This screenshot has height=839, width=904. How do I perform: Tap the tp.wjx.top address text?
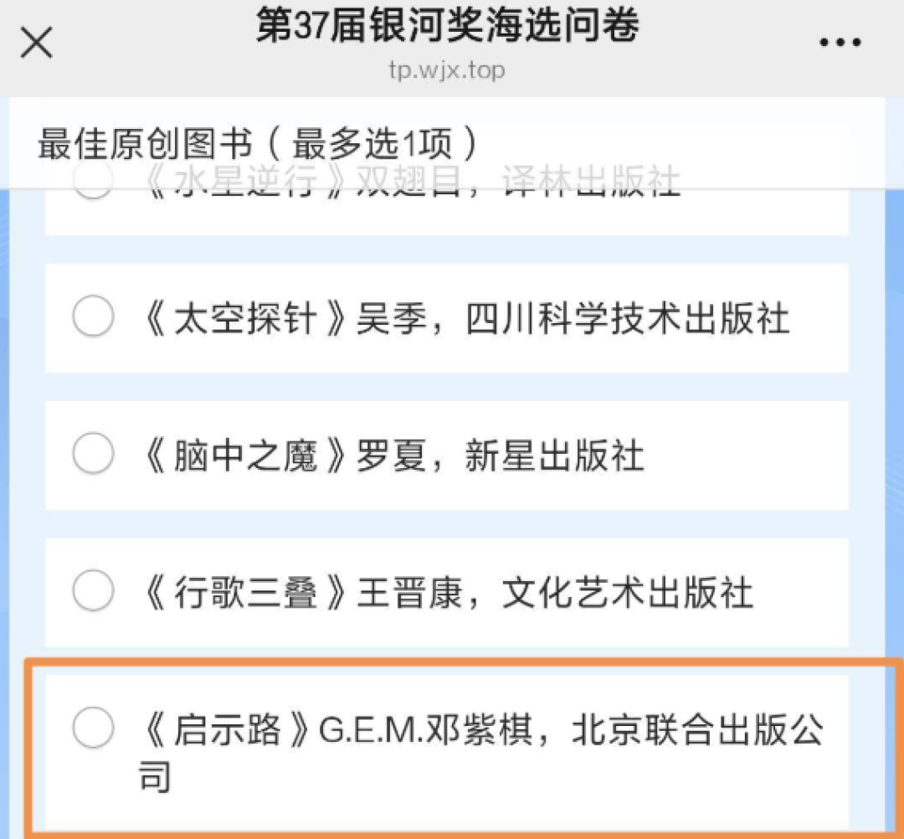(x=447, y=70)
